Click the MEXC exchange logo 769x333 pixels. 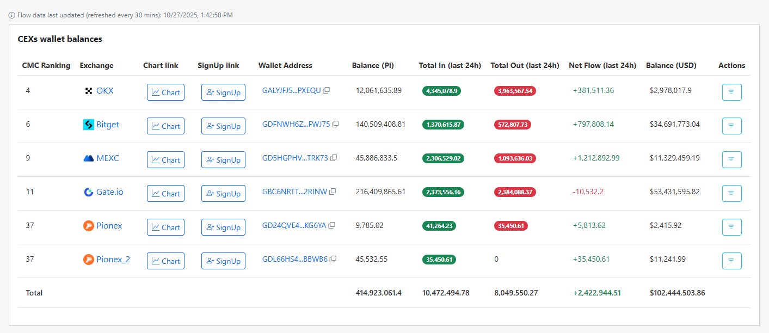click(x=89, y=158)
